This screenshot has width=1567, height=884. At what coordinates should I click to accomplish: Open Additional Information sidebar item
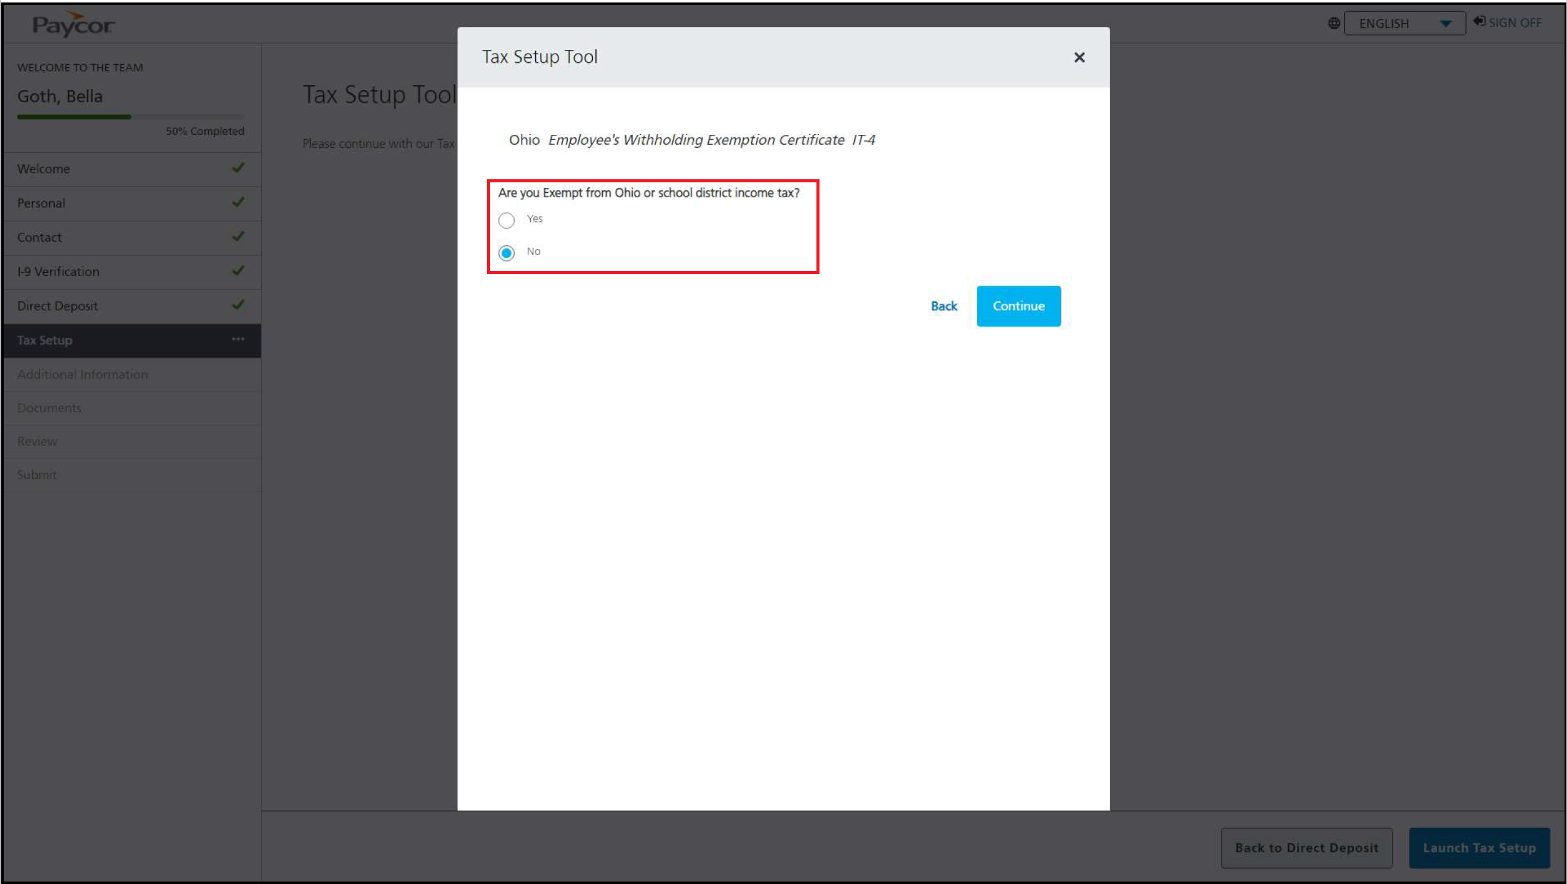[x=83, y=374]
